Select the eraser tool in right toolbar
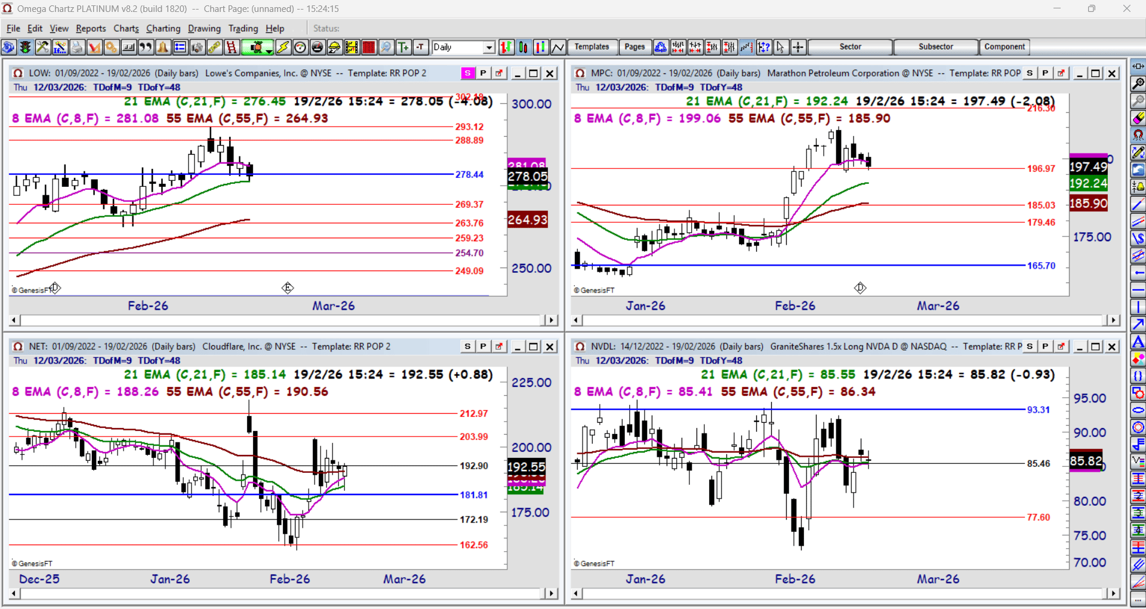The height and width of the screenshot is (609, 1146). point(1138,118)
